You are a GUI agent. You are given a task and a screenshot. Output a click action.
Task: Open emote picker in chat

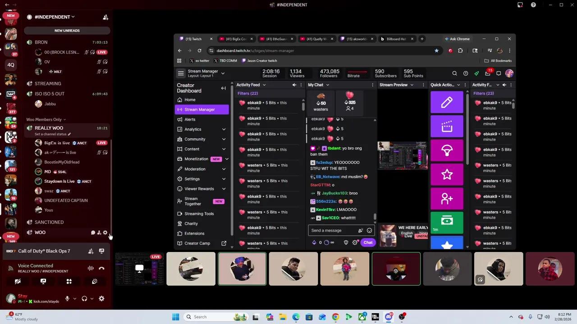click(x=369, y=230)
